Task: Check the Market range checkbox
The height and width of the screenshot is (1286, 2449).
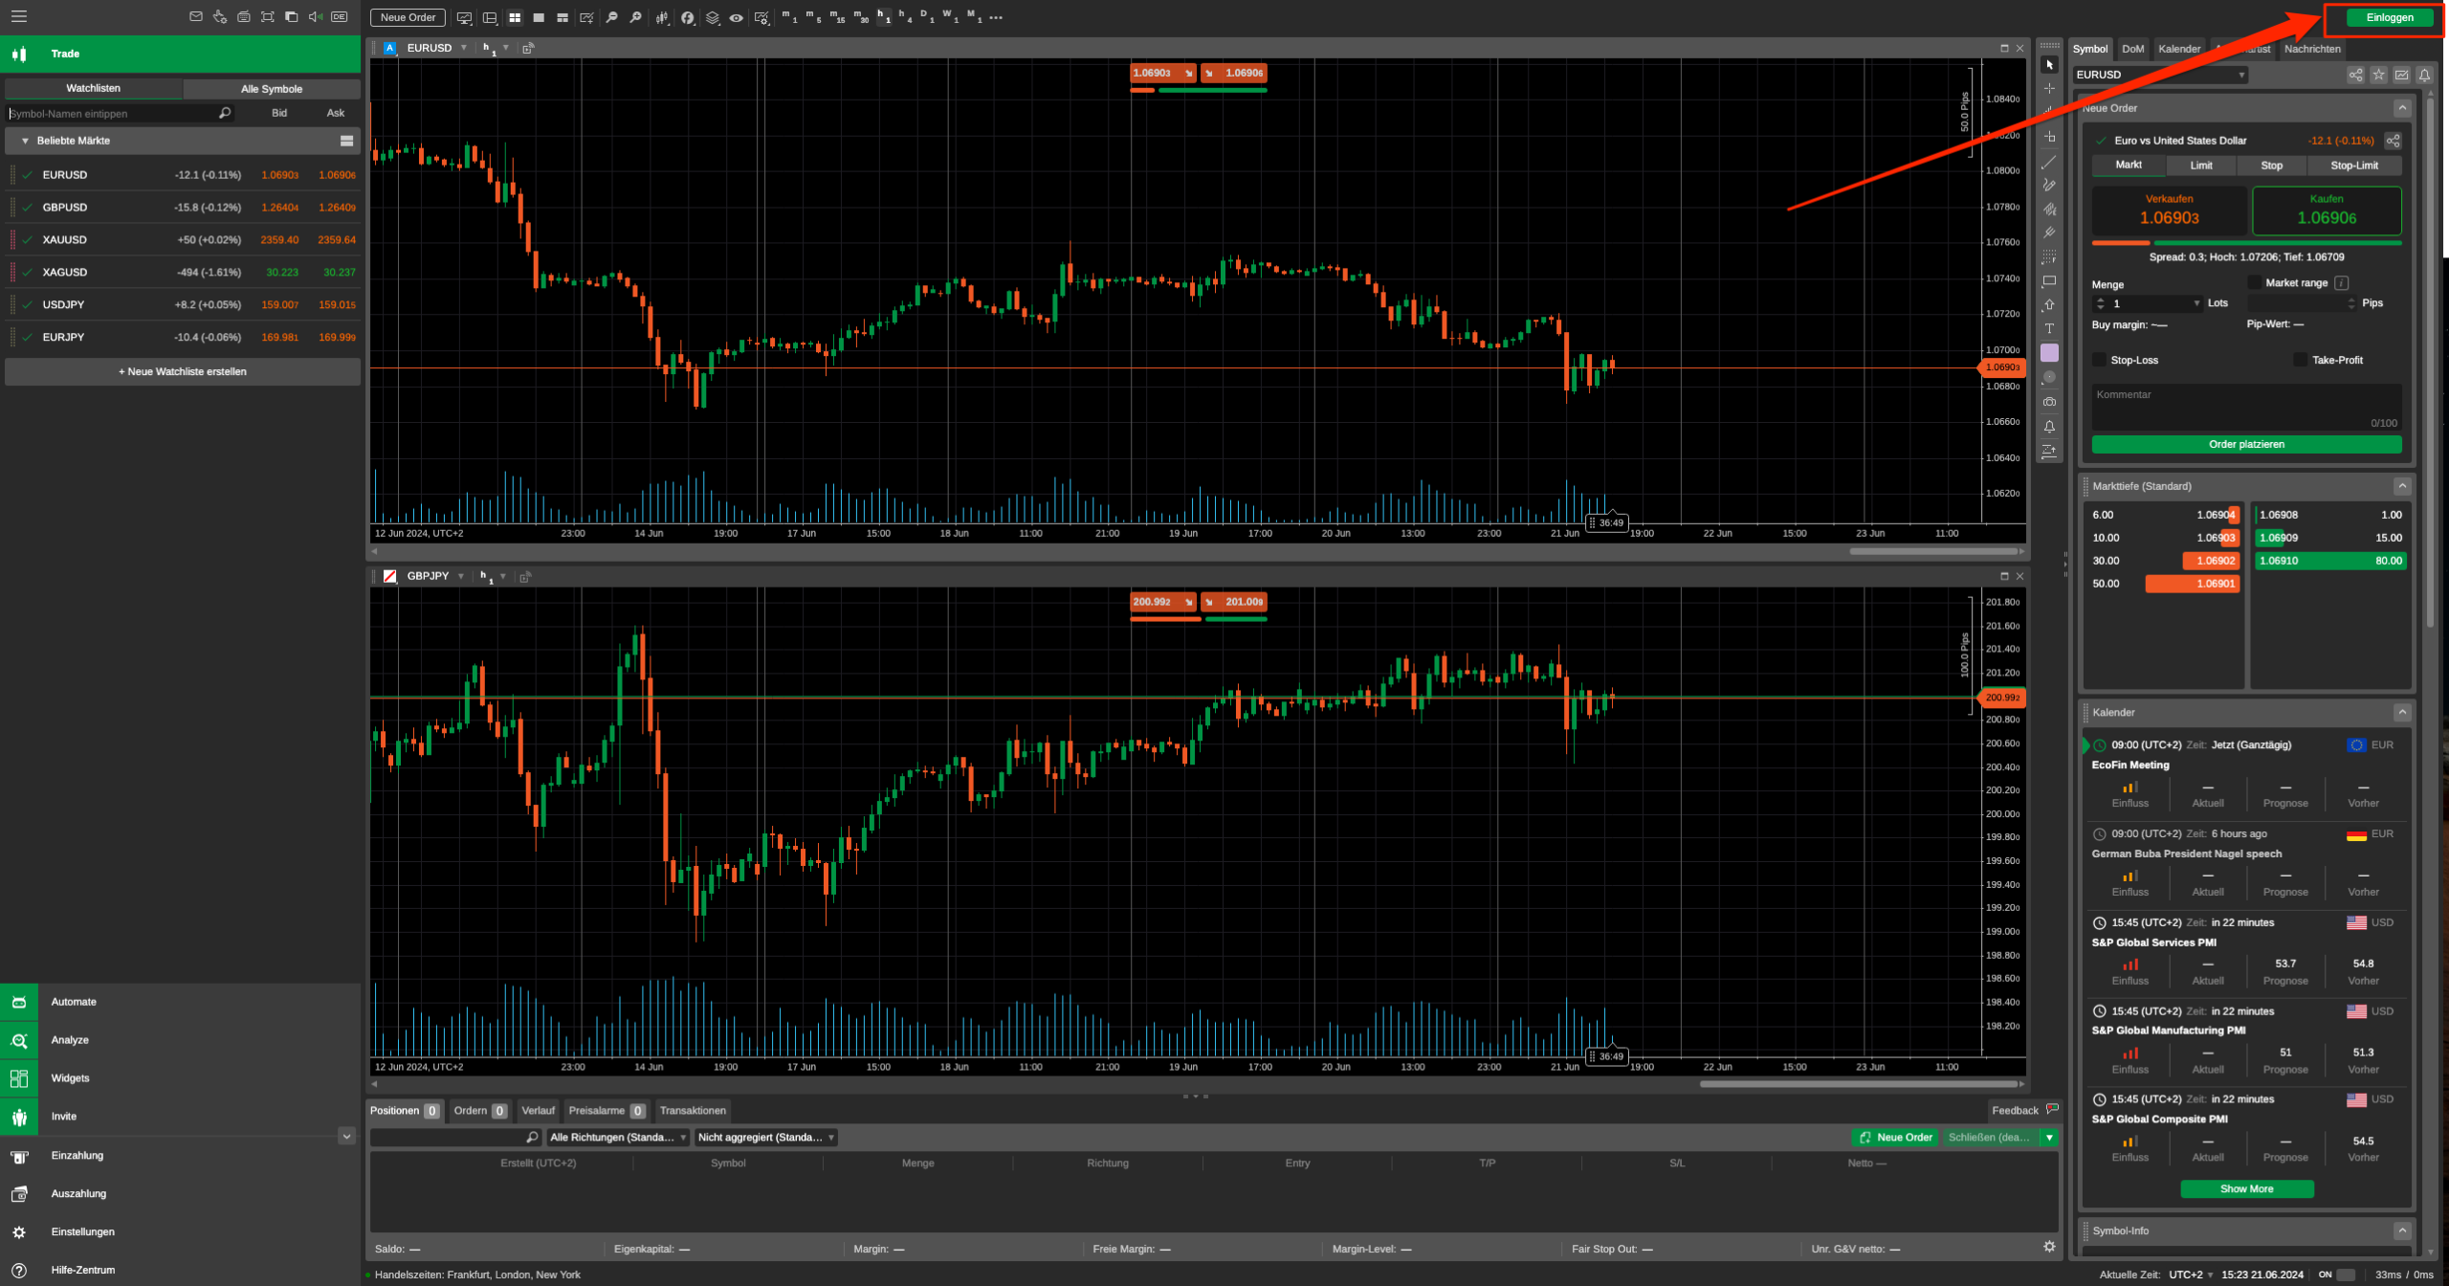Action: click(2255, 282)
